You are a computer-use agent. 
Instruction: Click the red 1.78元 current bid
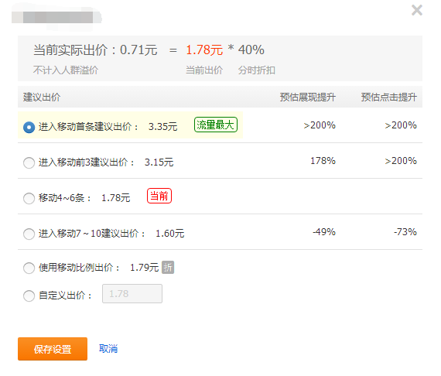pyautogui.click(x=204, y=50)
